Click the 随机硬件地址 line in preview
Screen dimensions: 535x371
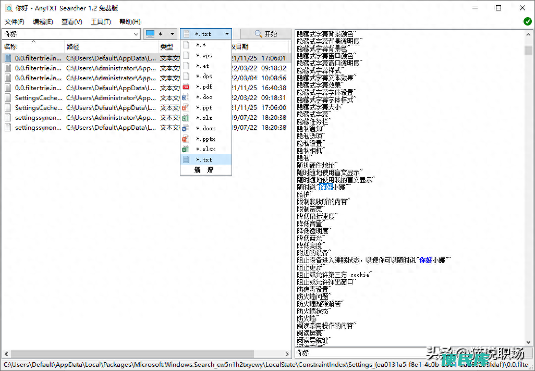[x=317, y=165]
